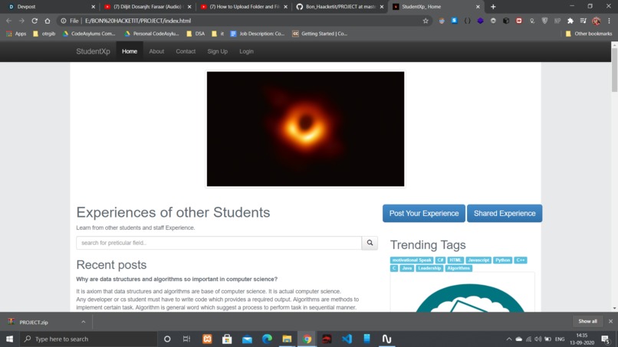The width and height of the screenshot is (618, 347).
Task: Click the Apps bookmarks shortcut
Action: pos(16,34)
